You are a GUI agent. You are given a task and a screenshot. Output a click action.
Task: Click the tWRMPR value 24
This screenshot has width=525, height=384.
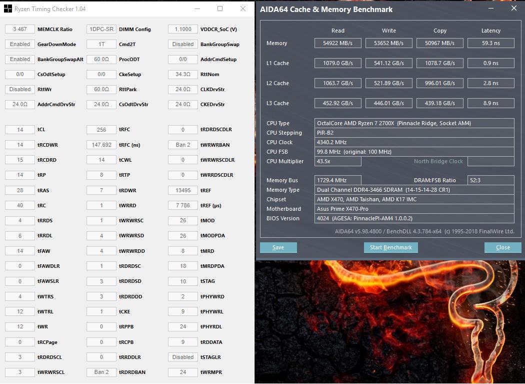point(183,372)
